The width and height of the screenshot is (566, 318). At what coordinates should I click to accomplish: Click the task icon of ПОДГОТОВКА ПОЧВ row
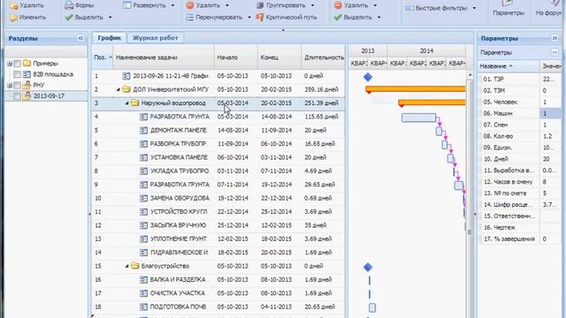click(143, 307)
